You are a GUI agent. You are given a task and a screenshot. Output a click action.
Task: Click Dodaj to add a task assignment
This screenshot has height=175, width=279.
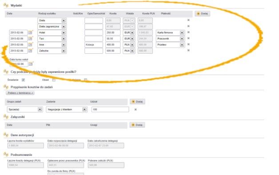tap(137, 102)
